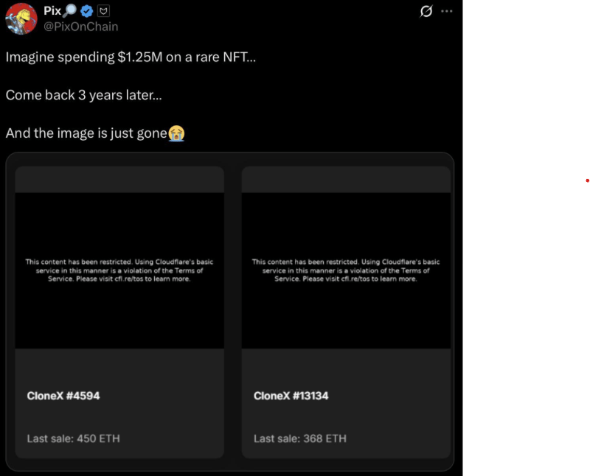590x476 pixels.
Task: Click the tweet text about $1.25M NFT
Action: click(x=131, y=57)
